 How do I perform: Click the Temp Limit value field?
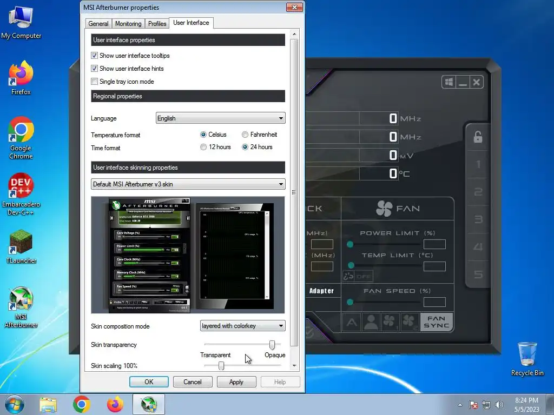point(434,266)
